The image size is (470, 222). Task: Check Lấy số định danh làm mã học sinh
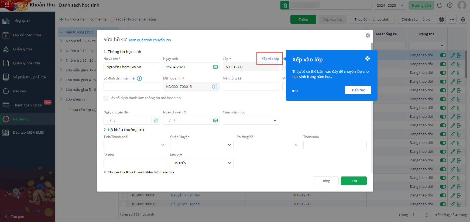click(106, 98)
